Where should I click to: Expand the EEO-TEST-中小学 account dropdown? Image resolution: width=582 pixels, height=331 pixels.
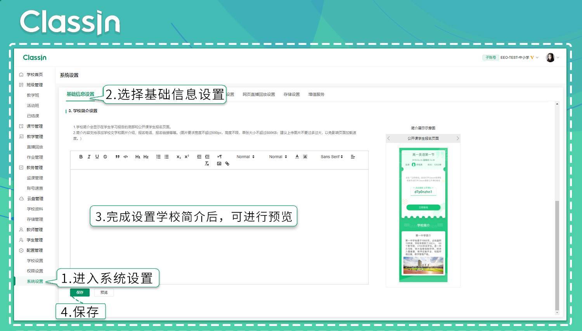520,57
